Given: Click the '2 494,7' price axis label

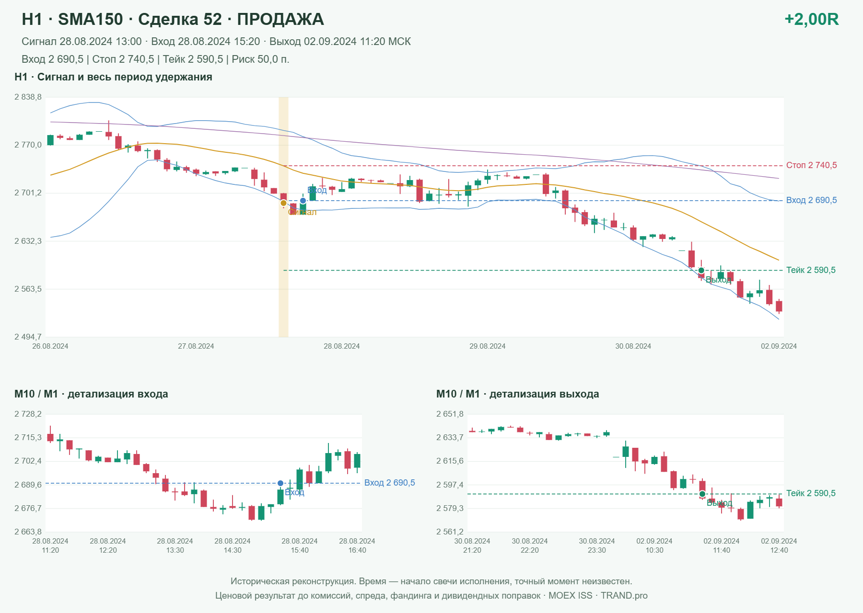Looking at the screenshot, I should pos(28,337).
